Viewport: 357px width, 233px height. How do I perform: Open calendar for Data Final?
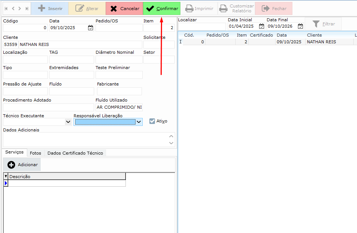[300, 26]
